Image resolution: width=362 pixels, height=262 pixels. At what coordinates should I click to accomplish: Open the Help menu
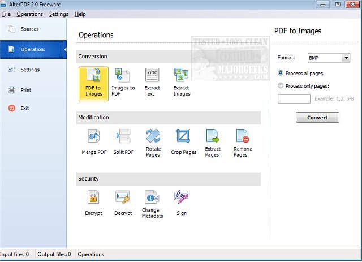pyautogui.click(x=80, y=14)
